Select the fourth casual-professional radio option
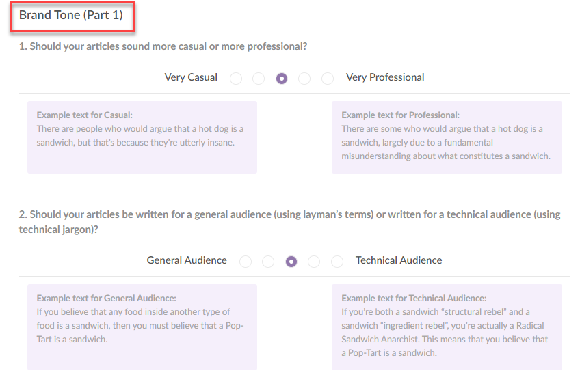580x388 pixels. pyautogui.click(x=304, y=79)
